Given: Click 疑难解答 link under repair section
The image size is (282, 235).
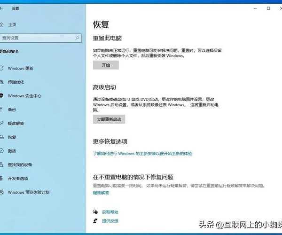Looking at the screenshot, I should tap(101, 193).
